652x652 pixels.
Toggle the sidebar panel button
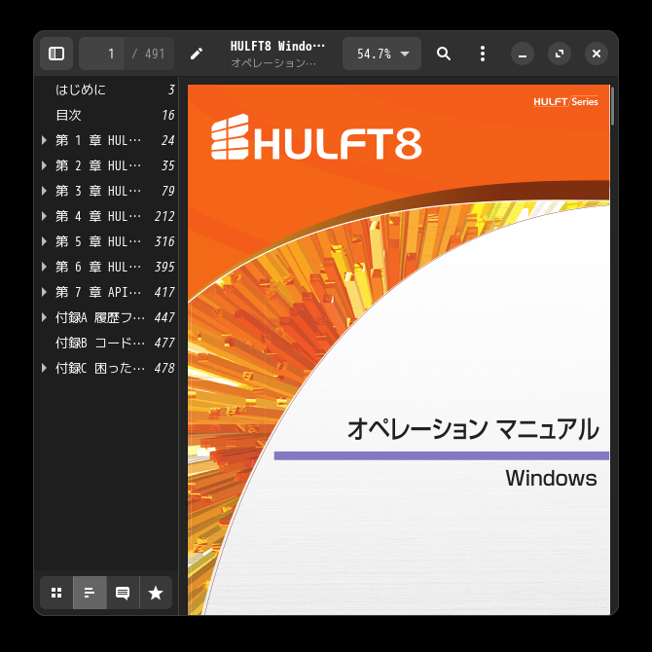tap(56, 54)
